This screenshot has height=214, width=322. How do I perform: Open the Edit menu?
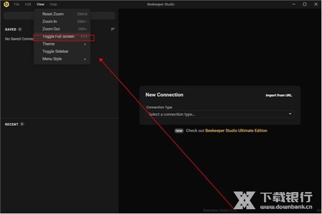click(28, 4)
